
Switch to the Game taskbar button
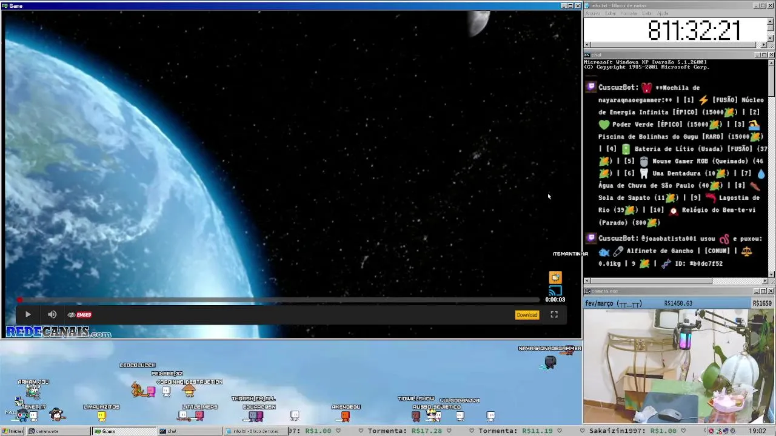(124, 431)
